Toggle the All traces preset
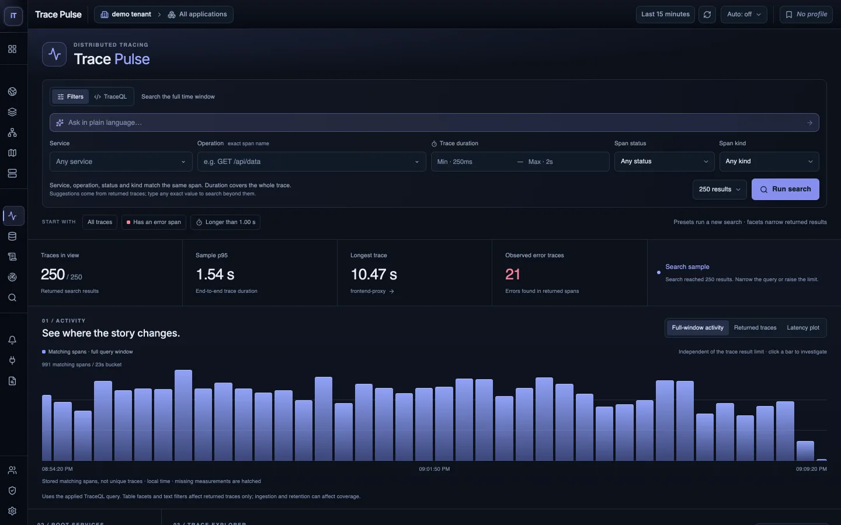The image size is (841, 525). click(x=100, y=222)
